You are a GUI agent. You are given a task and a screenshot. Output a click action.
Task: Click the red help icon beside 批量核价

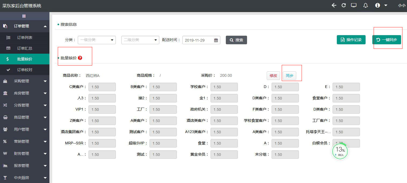(x=80, y=58)
